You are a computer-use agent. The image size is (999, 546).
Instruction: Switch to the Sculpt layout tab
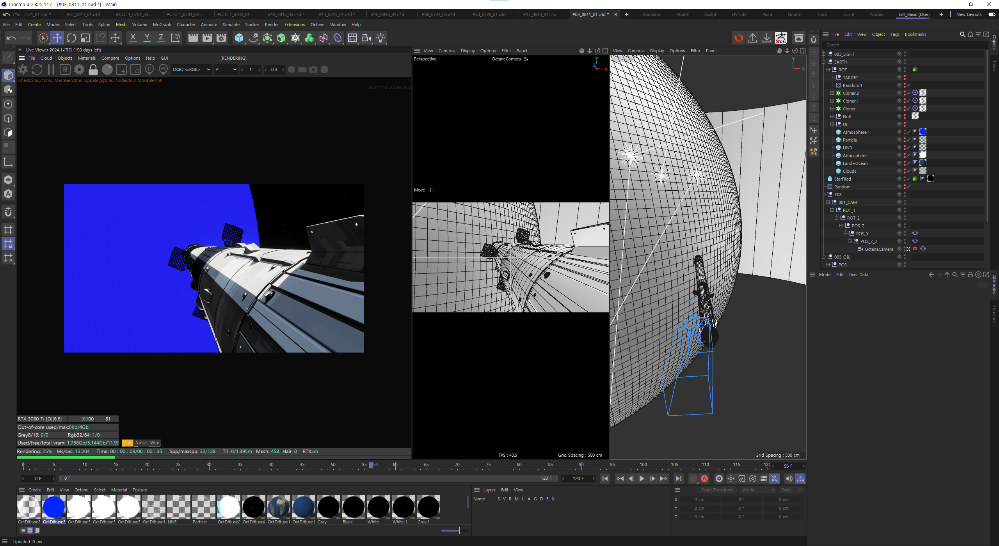point(710,14)
